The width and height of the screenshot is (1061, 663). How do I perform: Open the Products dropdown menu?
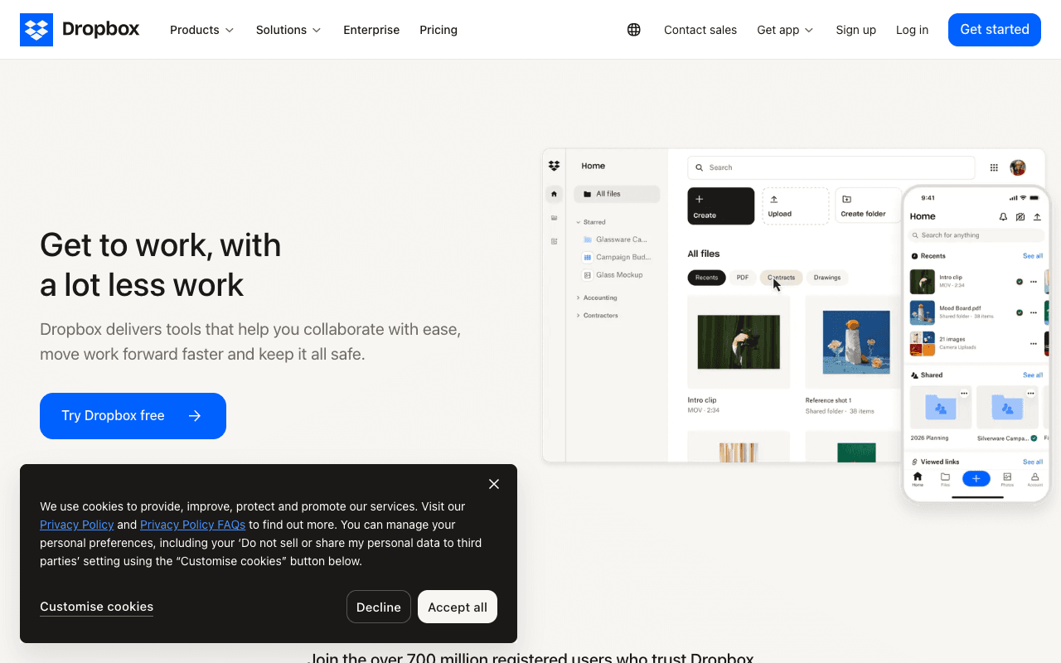click(201, 29)
